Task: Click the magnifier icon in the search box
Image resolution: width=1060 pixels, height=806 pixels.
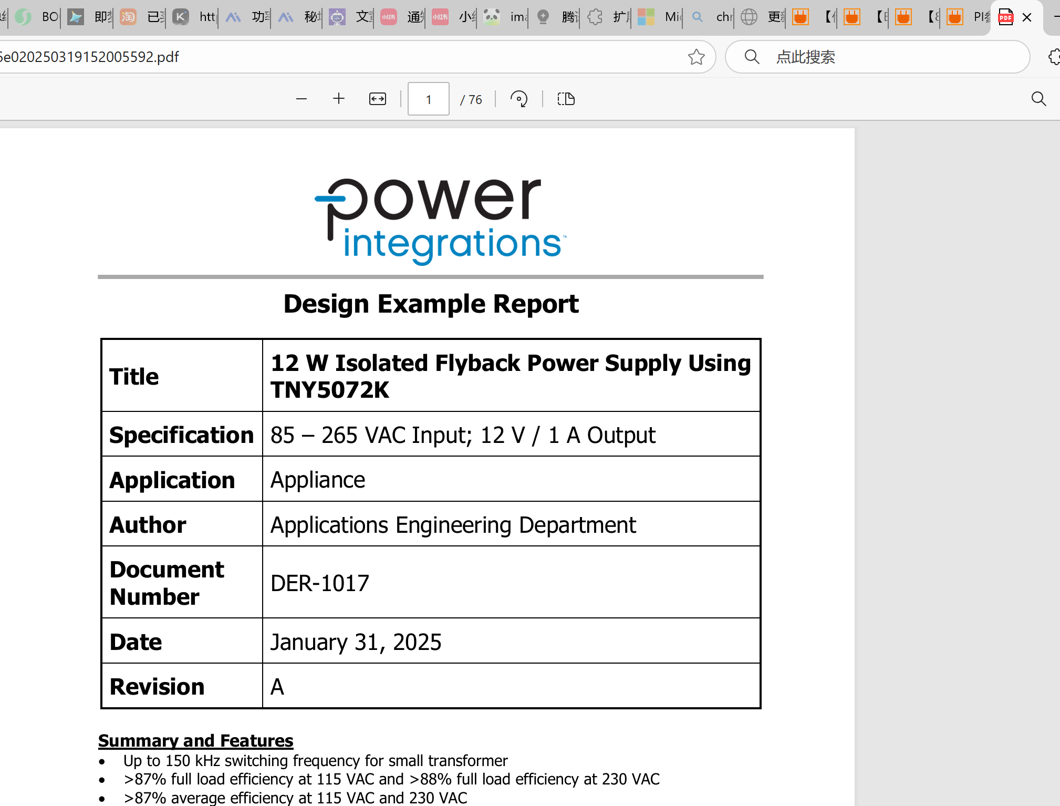Action: pos(752,57)
